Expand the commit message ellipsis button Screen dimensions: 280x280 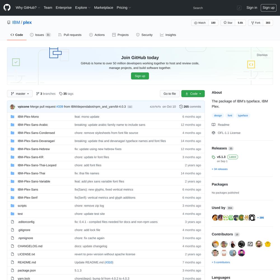tap(130, 107)
